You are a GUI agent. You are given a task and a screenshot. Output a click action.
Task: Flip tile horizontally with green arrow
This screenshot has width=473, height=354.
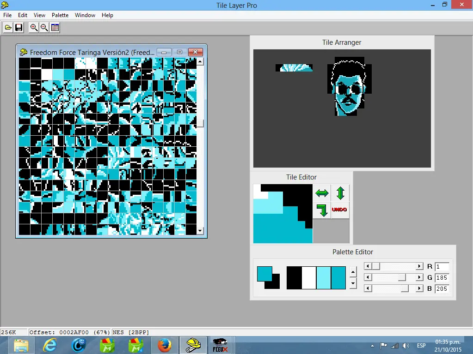322,193
